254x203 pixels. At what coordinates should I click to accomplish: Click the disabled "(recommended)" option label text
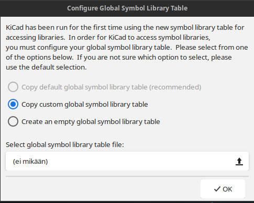175,87
